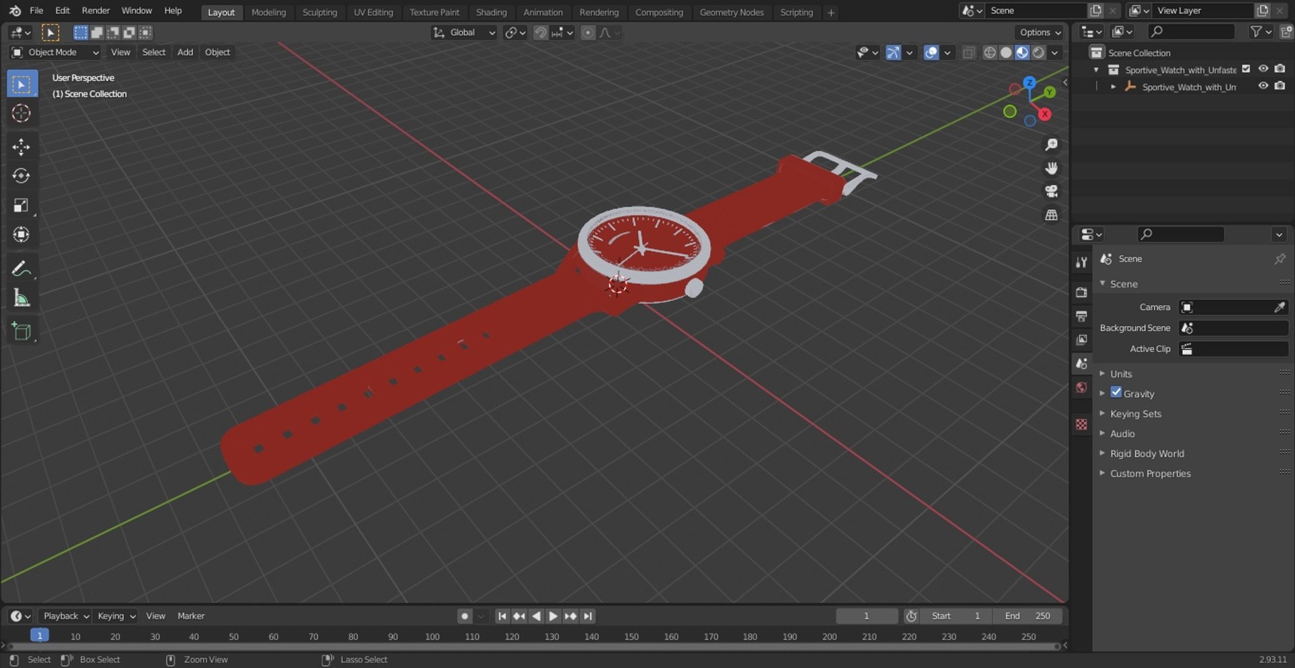Activate the Select Box tool
1295x668 pixels.
(x=21, y=84)
